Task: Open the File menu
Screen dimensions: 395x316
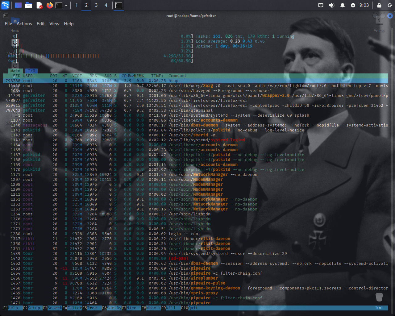Action: tap(8, 24)
